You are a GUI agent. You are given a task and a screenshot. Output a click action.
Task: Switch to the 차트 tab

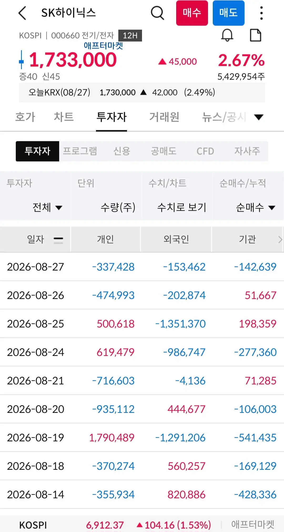tap(64, 117)
